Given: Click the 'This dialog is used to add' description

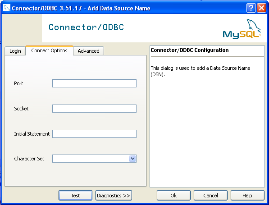Looking at the screenshot, I should click(x=201, y=71).
